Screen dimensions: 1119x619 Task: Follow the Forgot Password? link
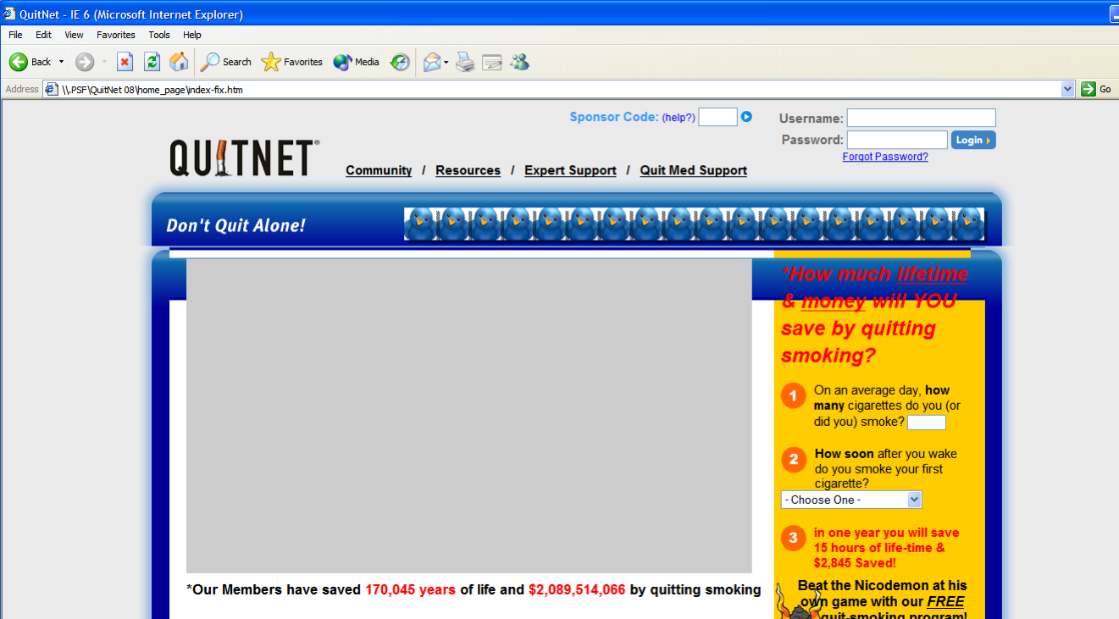(x=885, y=157)
